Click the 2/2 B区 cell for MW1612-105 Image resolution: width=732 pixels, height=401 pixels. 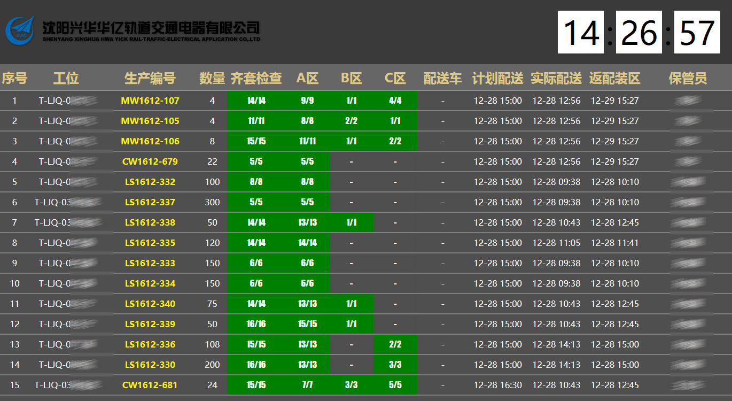351,121
